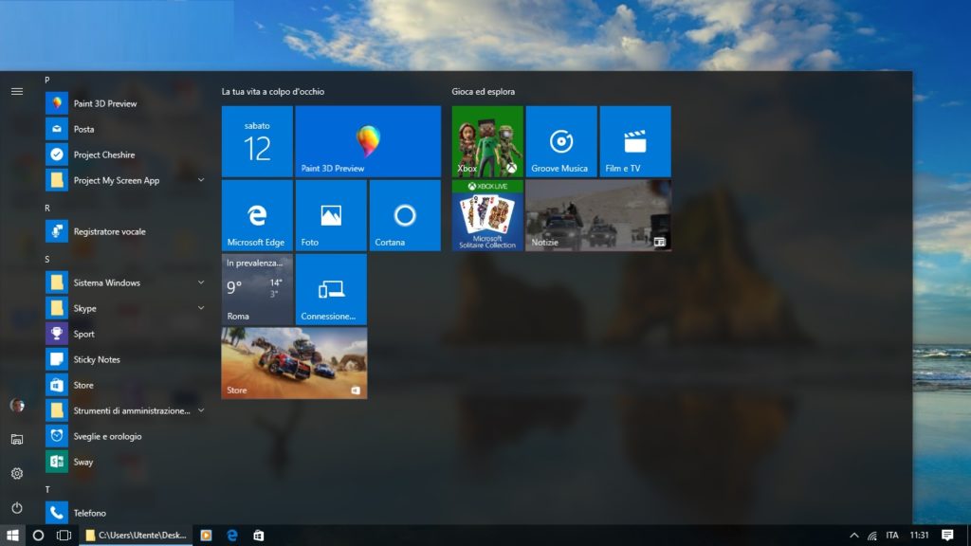Open the Notizie news tile
Viewport: 971px width, 546px height.
[x=598, y=215]
